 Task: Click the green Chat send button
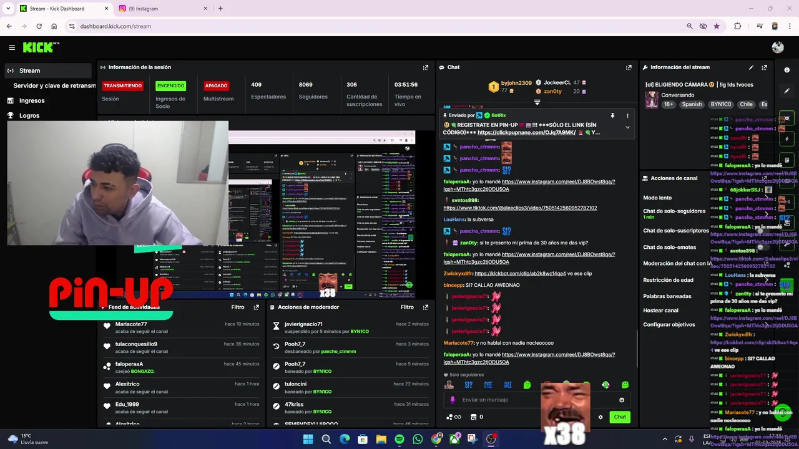[619, 417]
